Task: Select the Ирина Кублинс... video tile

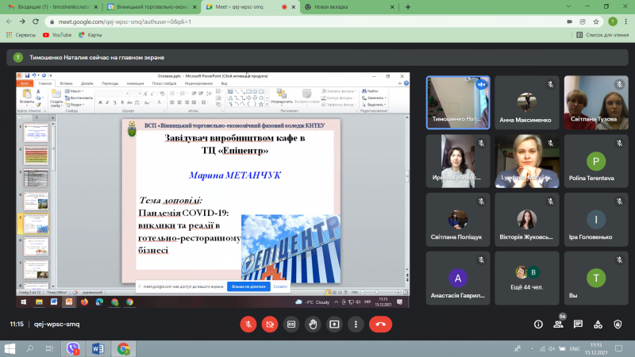Action: 458,162
